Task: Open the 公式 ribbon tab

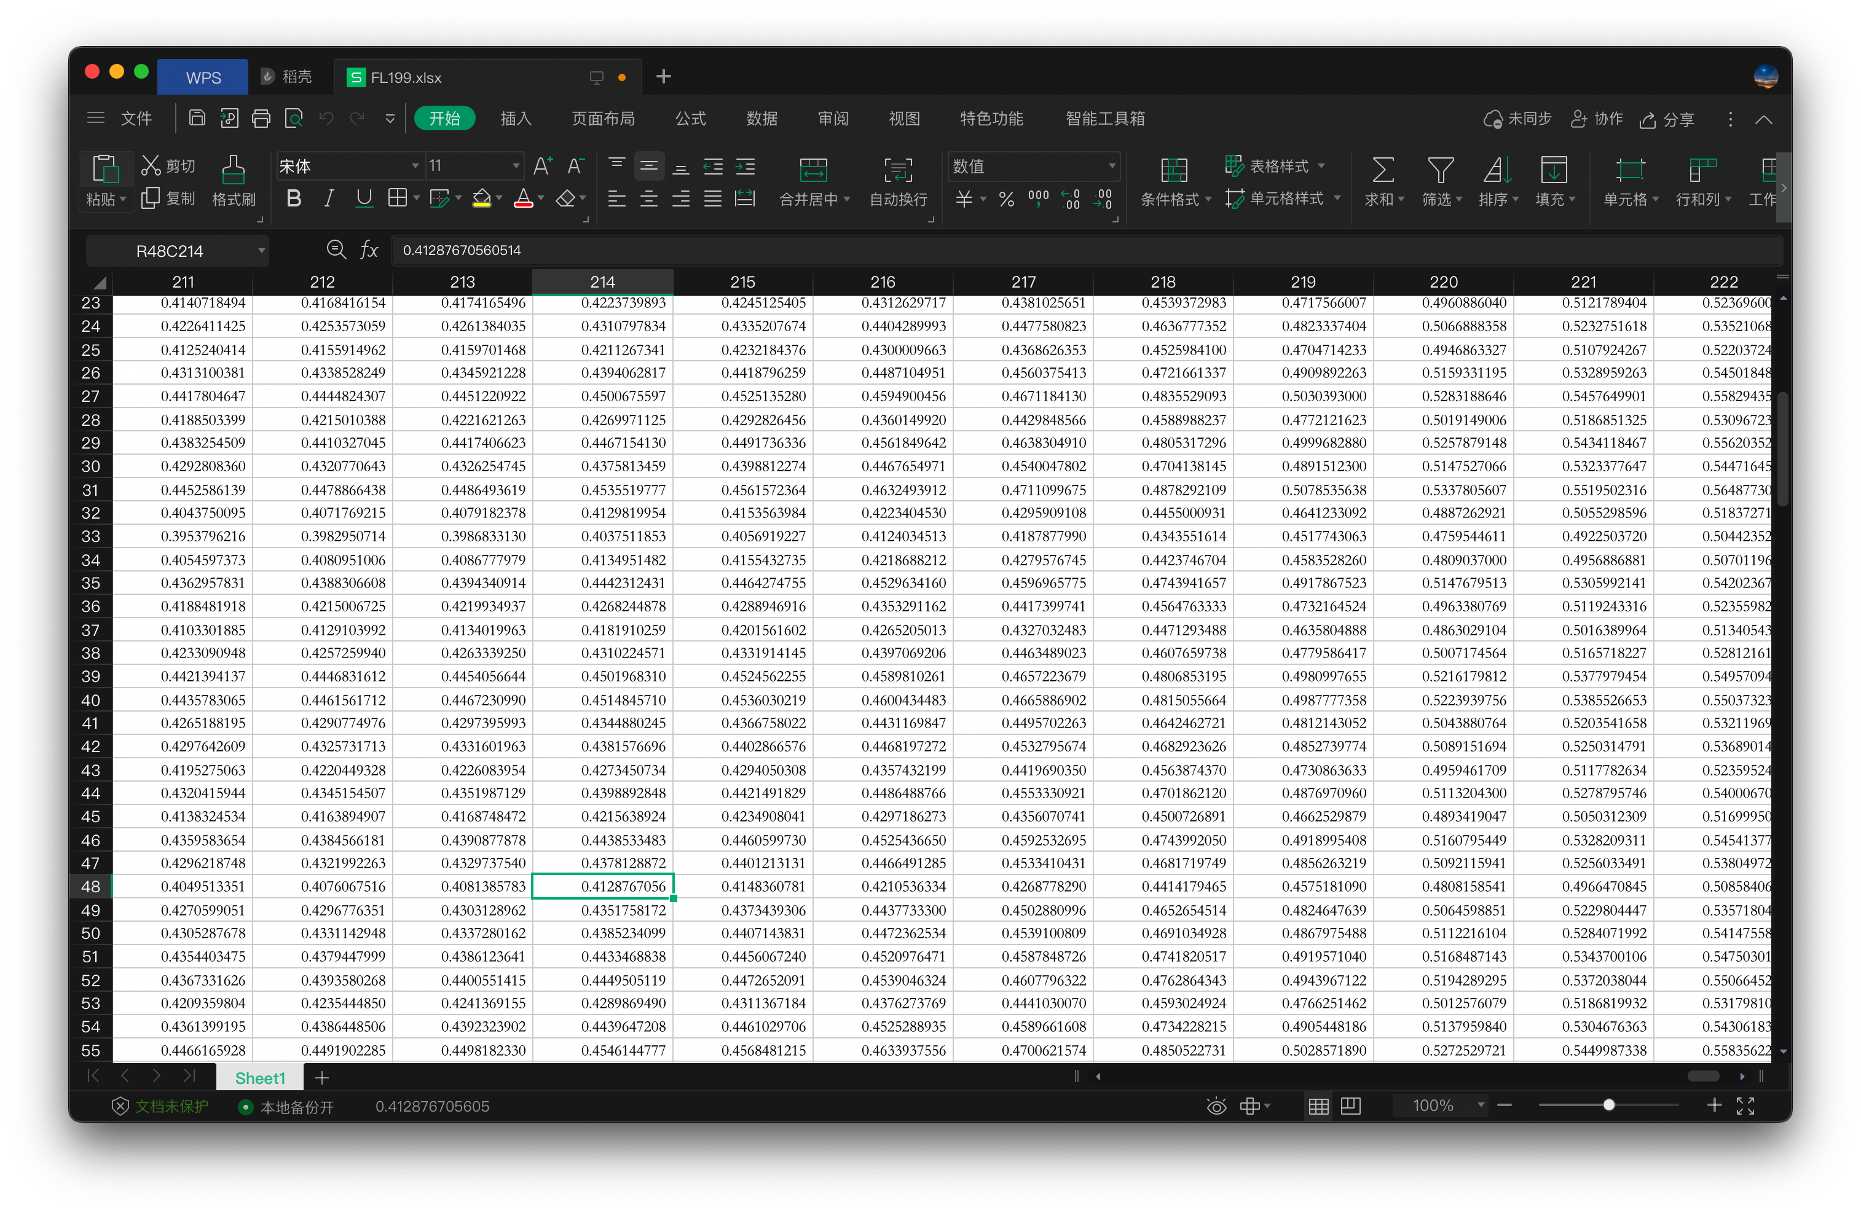Action: coord(690,119)
